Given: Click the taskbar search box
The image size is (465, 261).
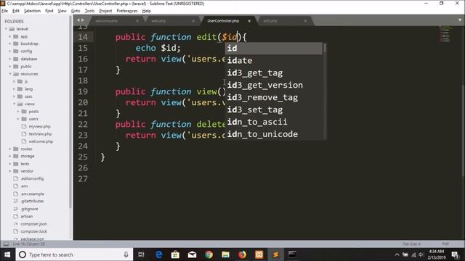Looking at the screenshot, I should click(x=74, y=254).
